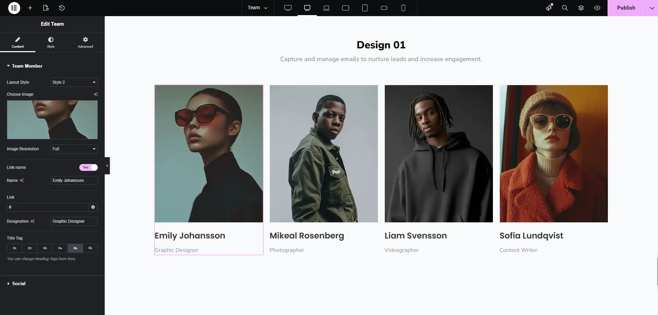Open the revision history icon

(62, 8)
